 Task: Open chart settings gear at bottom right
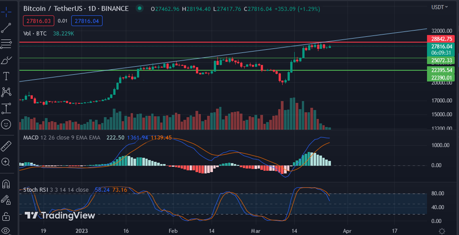(x=442, y=231)
